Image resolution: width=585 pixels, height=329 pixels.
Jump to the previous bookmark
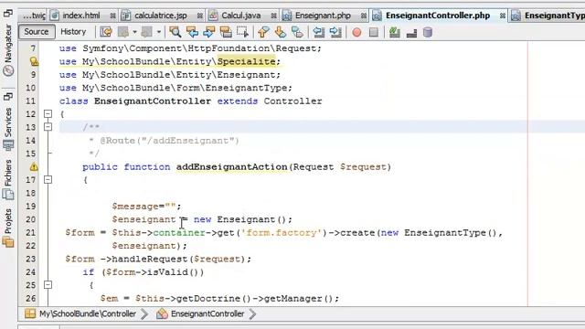tap(263, 32)
